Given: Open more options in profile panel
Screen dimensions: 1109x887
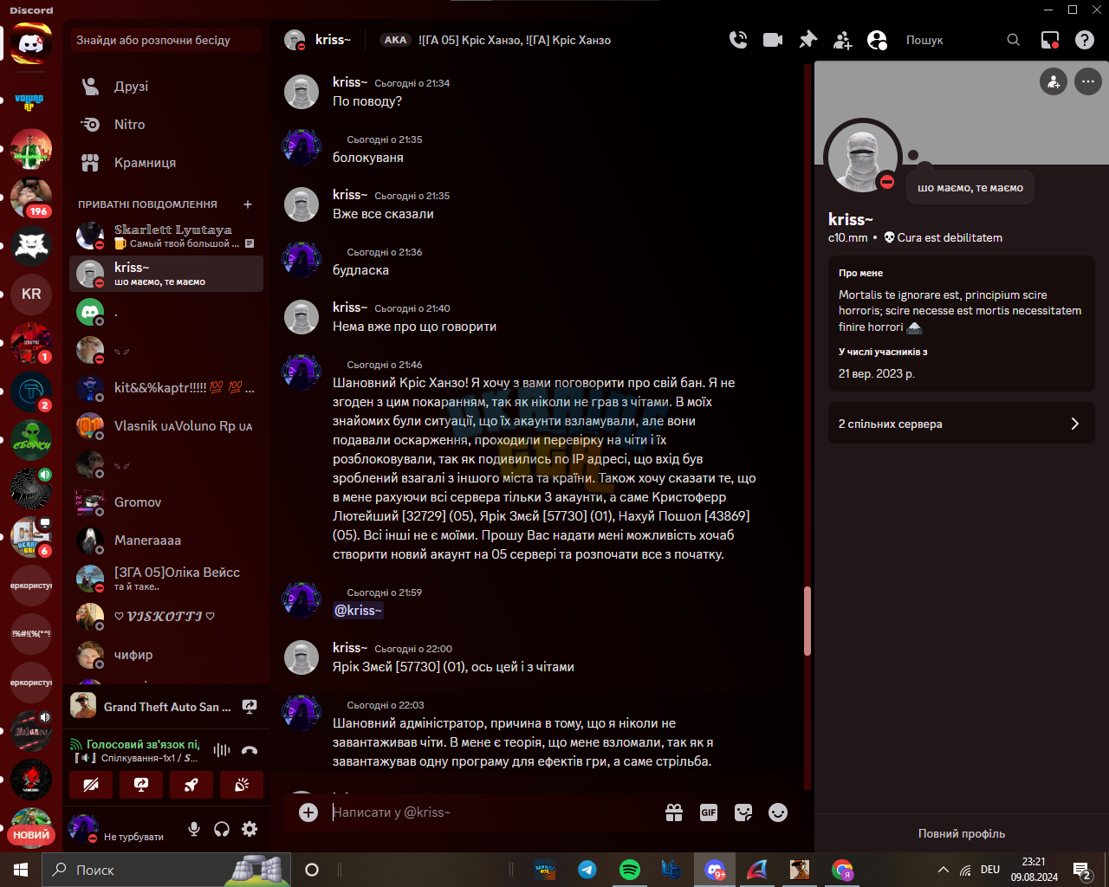Looking at the screenshot, I should point(1087,81).
